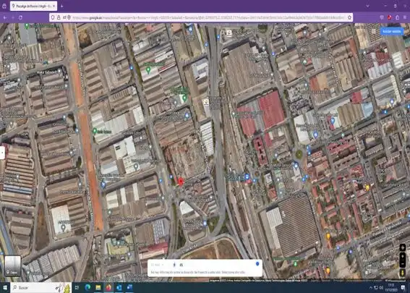Open the map layers thumbnail
Viewport: 410px width, 293px height.
click(x=13, y=266)
